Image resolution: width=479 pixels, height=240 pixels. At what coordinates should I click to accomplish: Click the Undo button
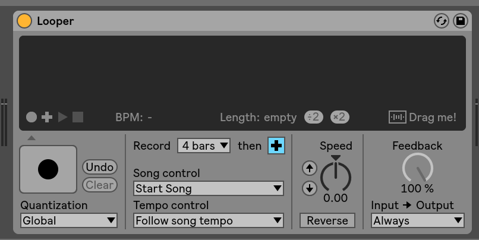[99, 167]
